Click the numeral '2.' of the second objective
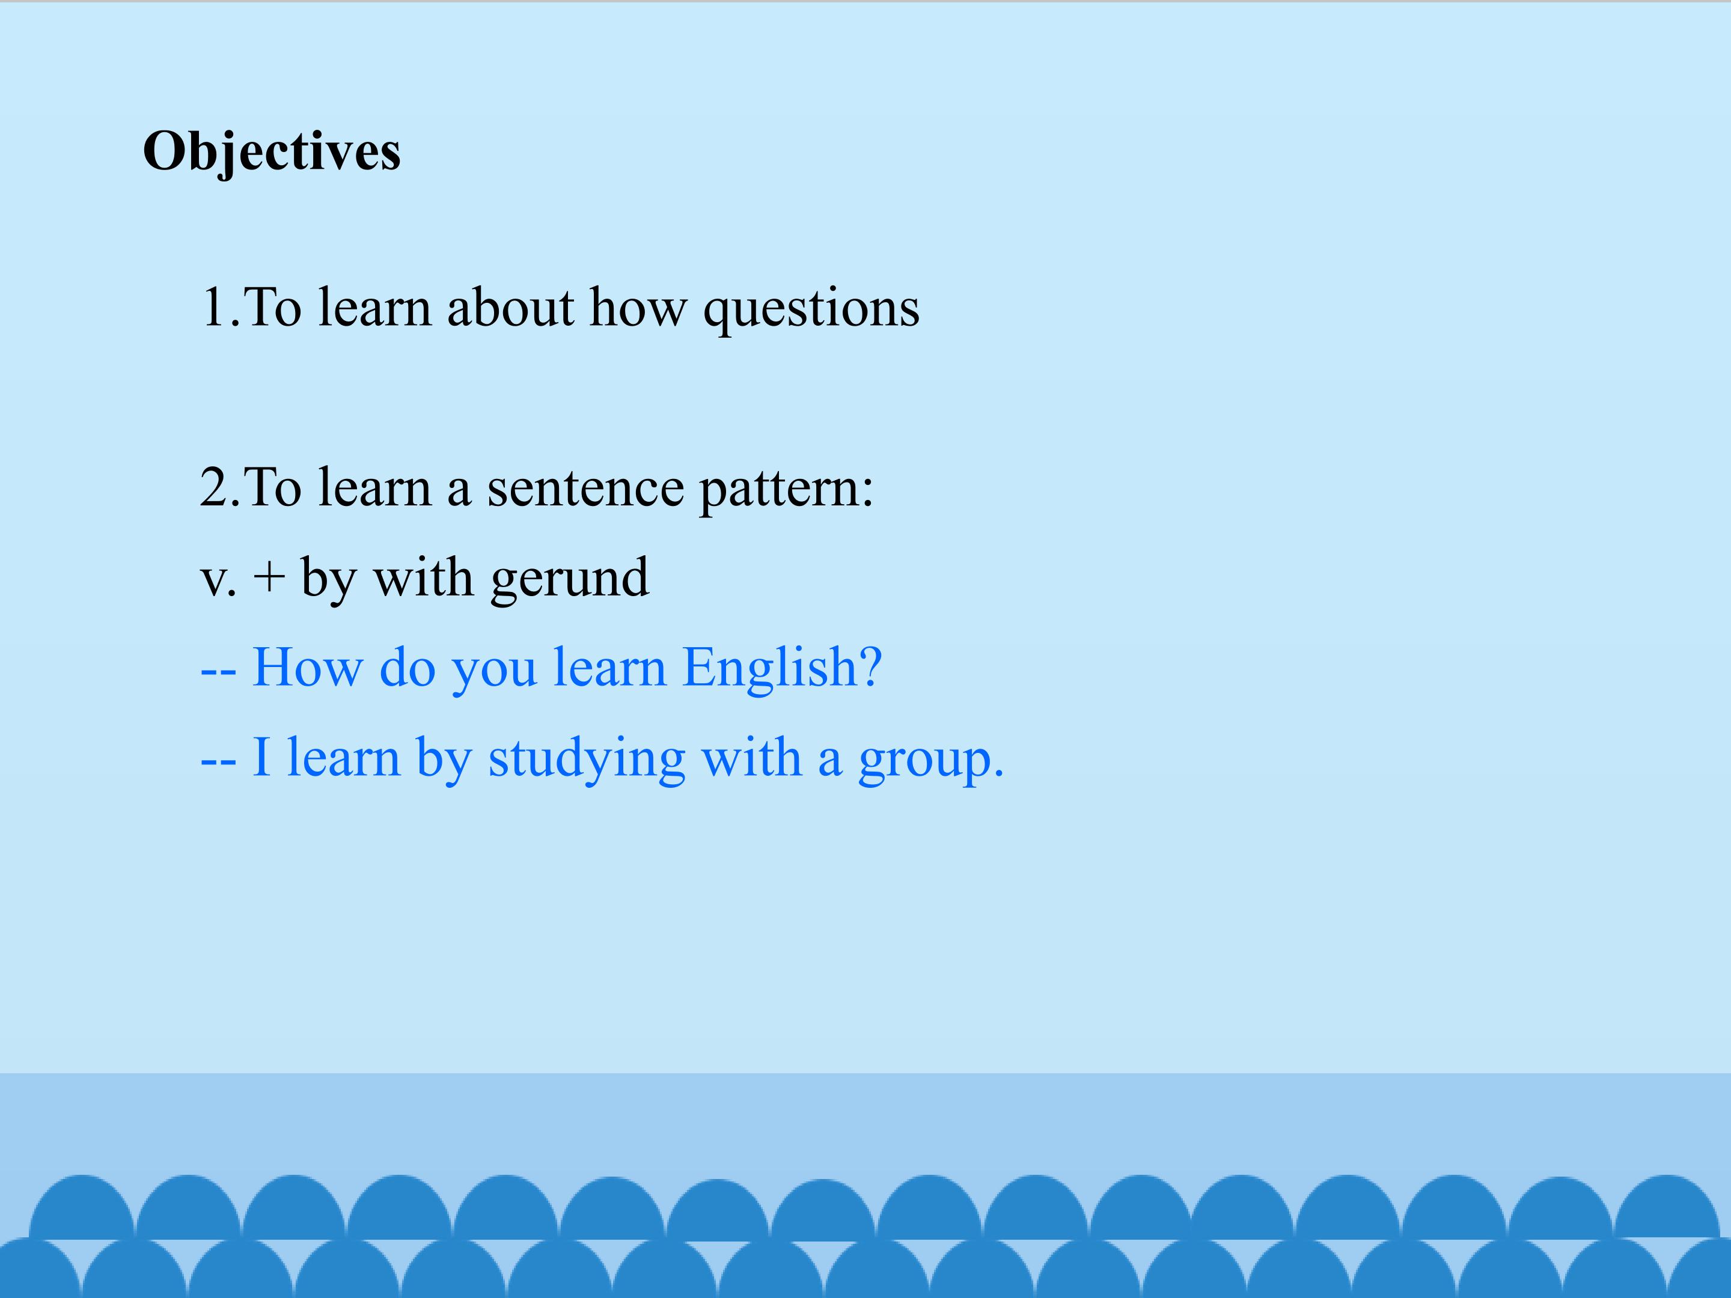Viewport: 1731px width, 1298px height. click(x=220, y=487)
